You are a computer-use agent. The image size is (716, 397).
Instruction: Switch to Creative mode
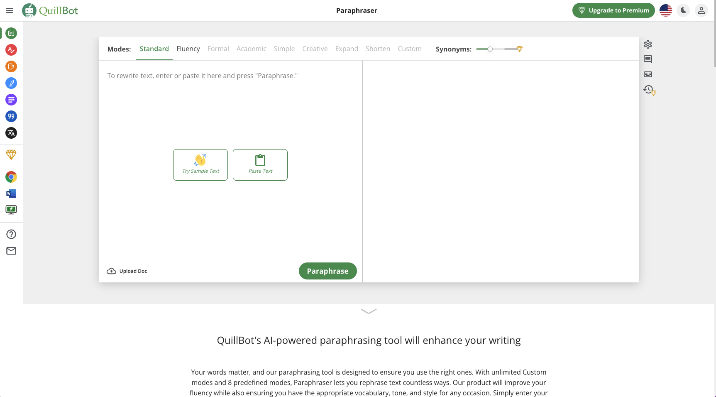(x=315, y=49)
